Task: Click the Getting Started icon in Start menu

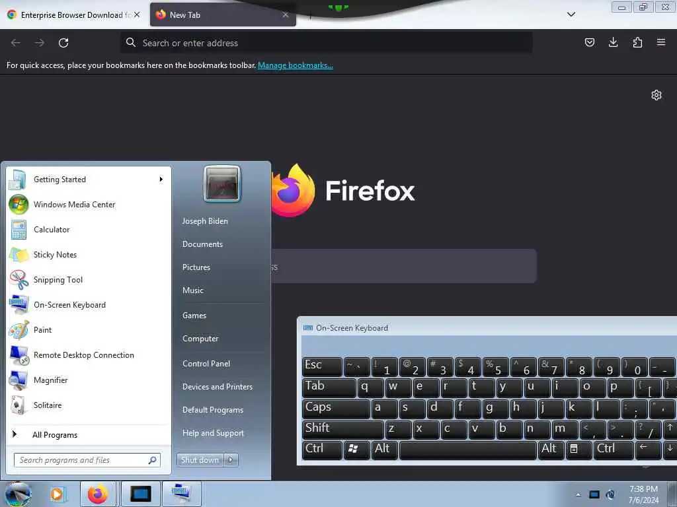Action: pos(18,180)
